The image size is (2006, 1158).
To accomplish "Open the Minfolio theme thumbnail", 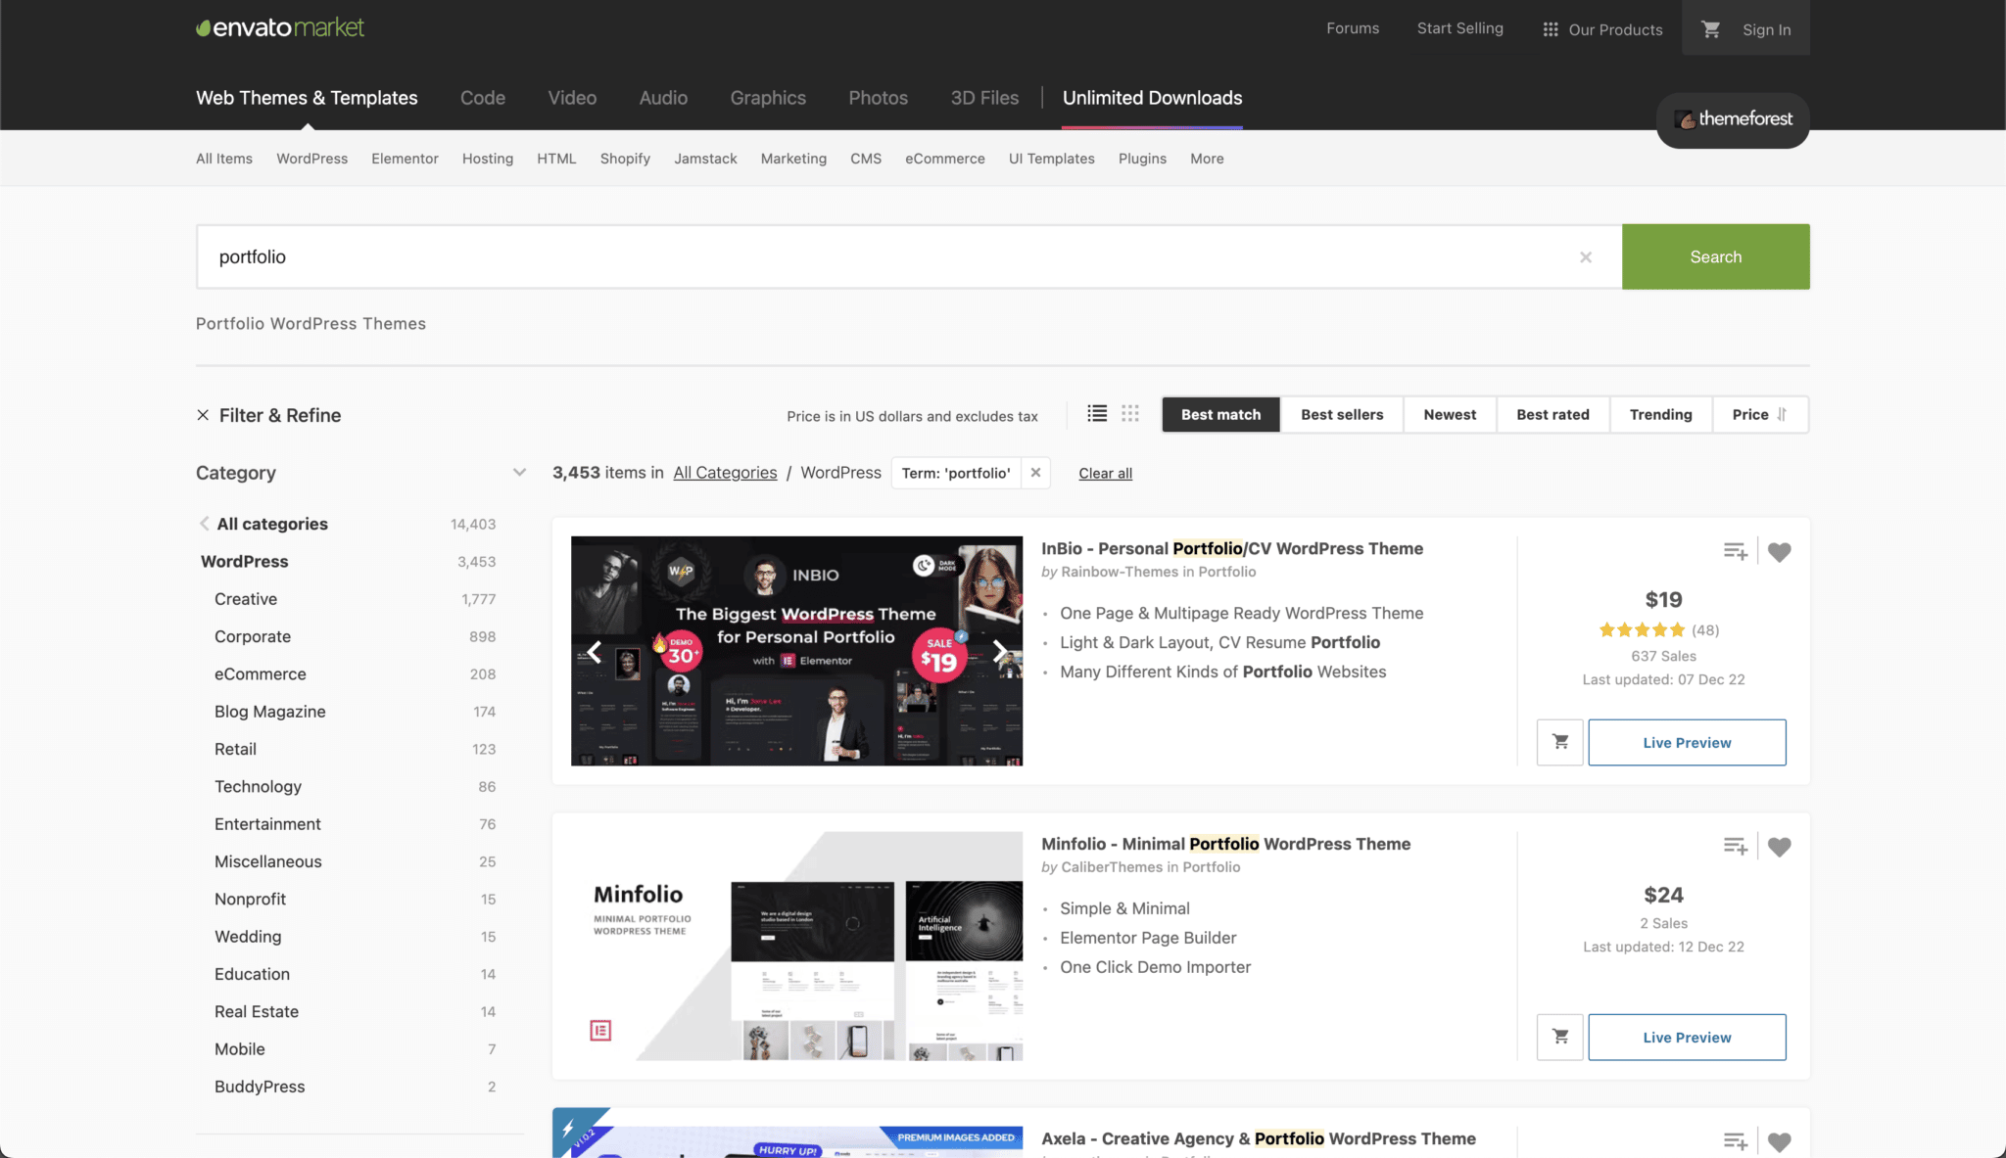I will [x=795, y=944].
